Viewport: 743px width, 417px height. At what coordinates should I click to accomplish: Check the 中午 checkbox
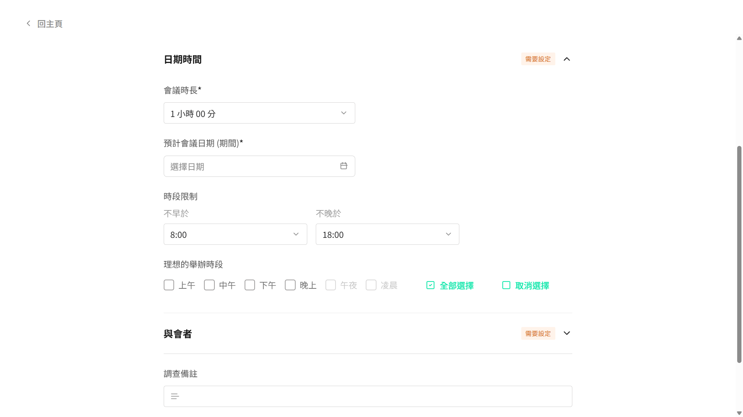click(209, 285)
